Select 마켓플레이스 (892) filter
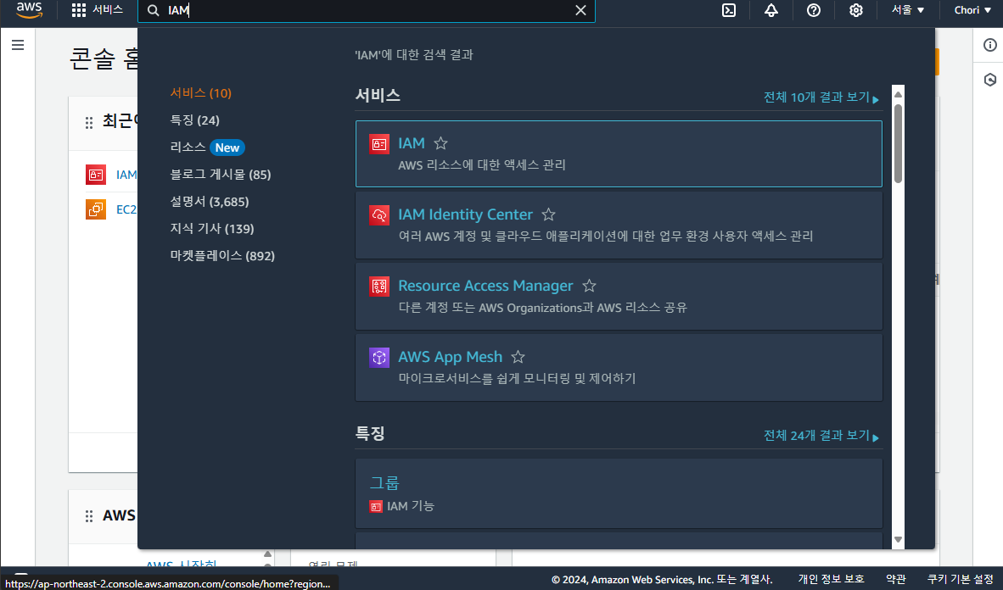The image size is (1003, 590). pyautogui.click(x=222, y=256)
